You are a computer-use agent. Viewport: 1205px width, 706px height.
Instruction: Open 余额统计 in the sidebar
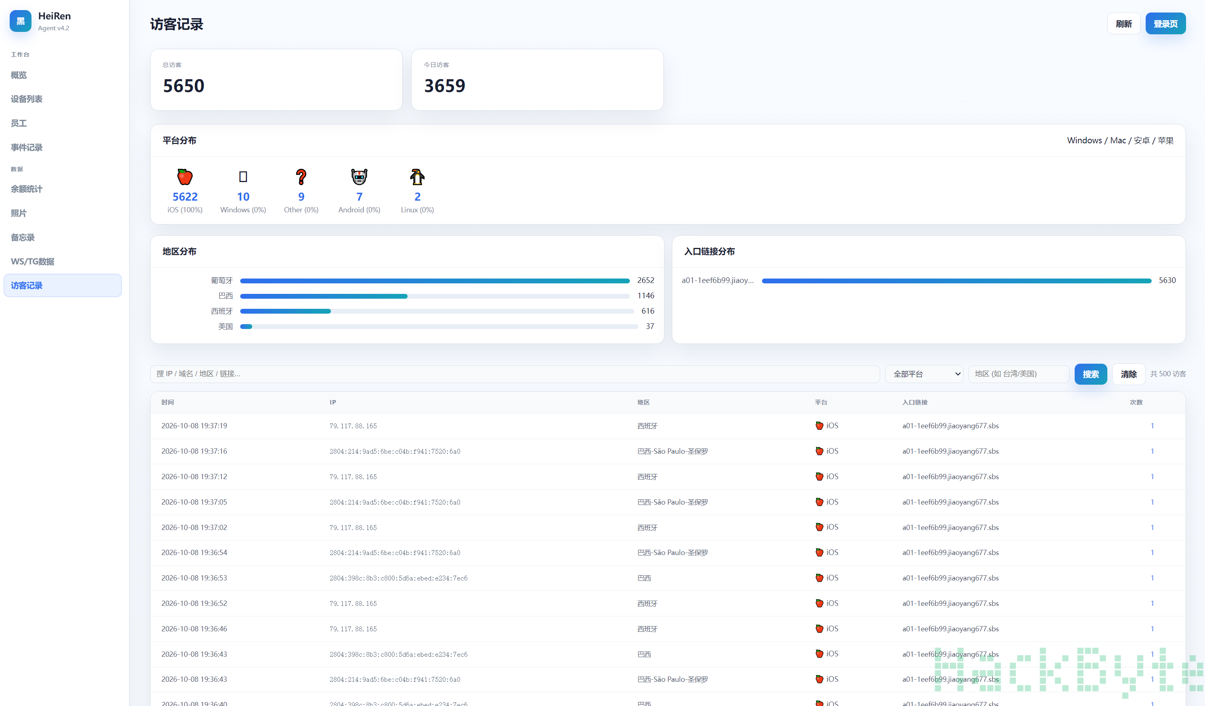(63, 189)
